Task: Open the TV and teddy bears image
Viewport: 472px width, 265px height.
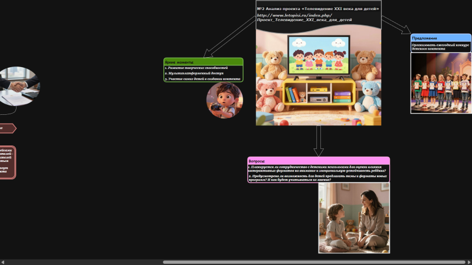Action: 319,77
